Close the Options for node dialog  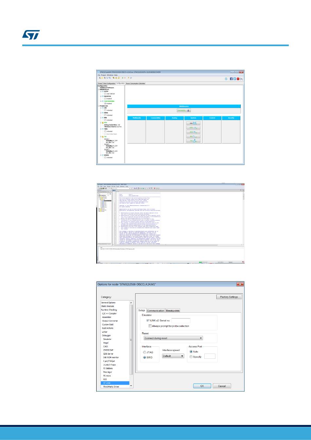click(240, 284)
